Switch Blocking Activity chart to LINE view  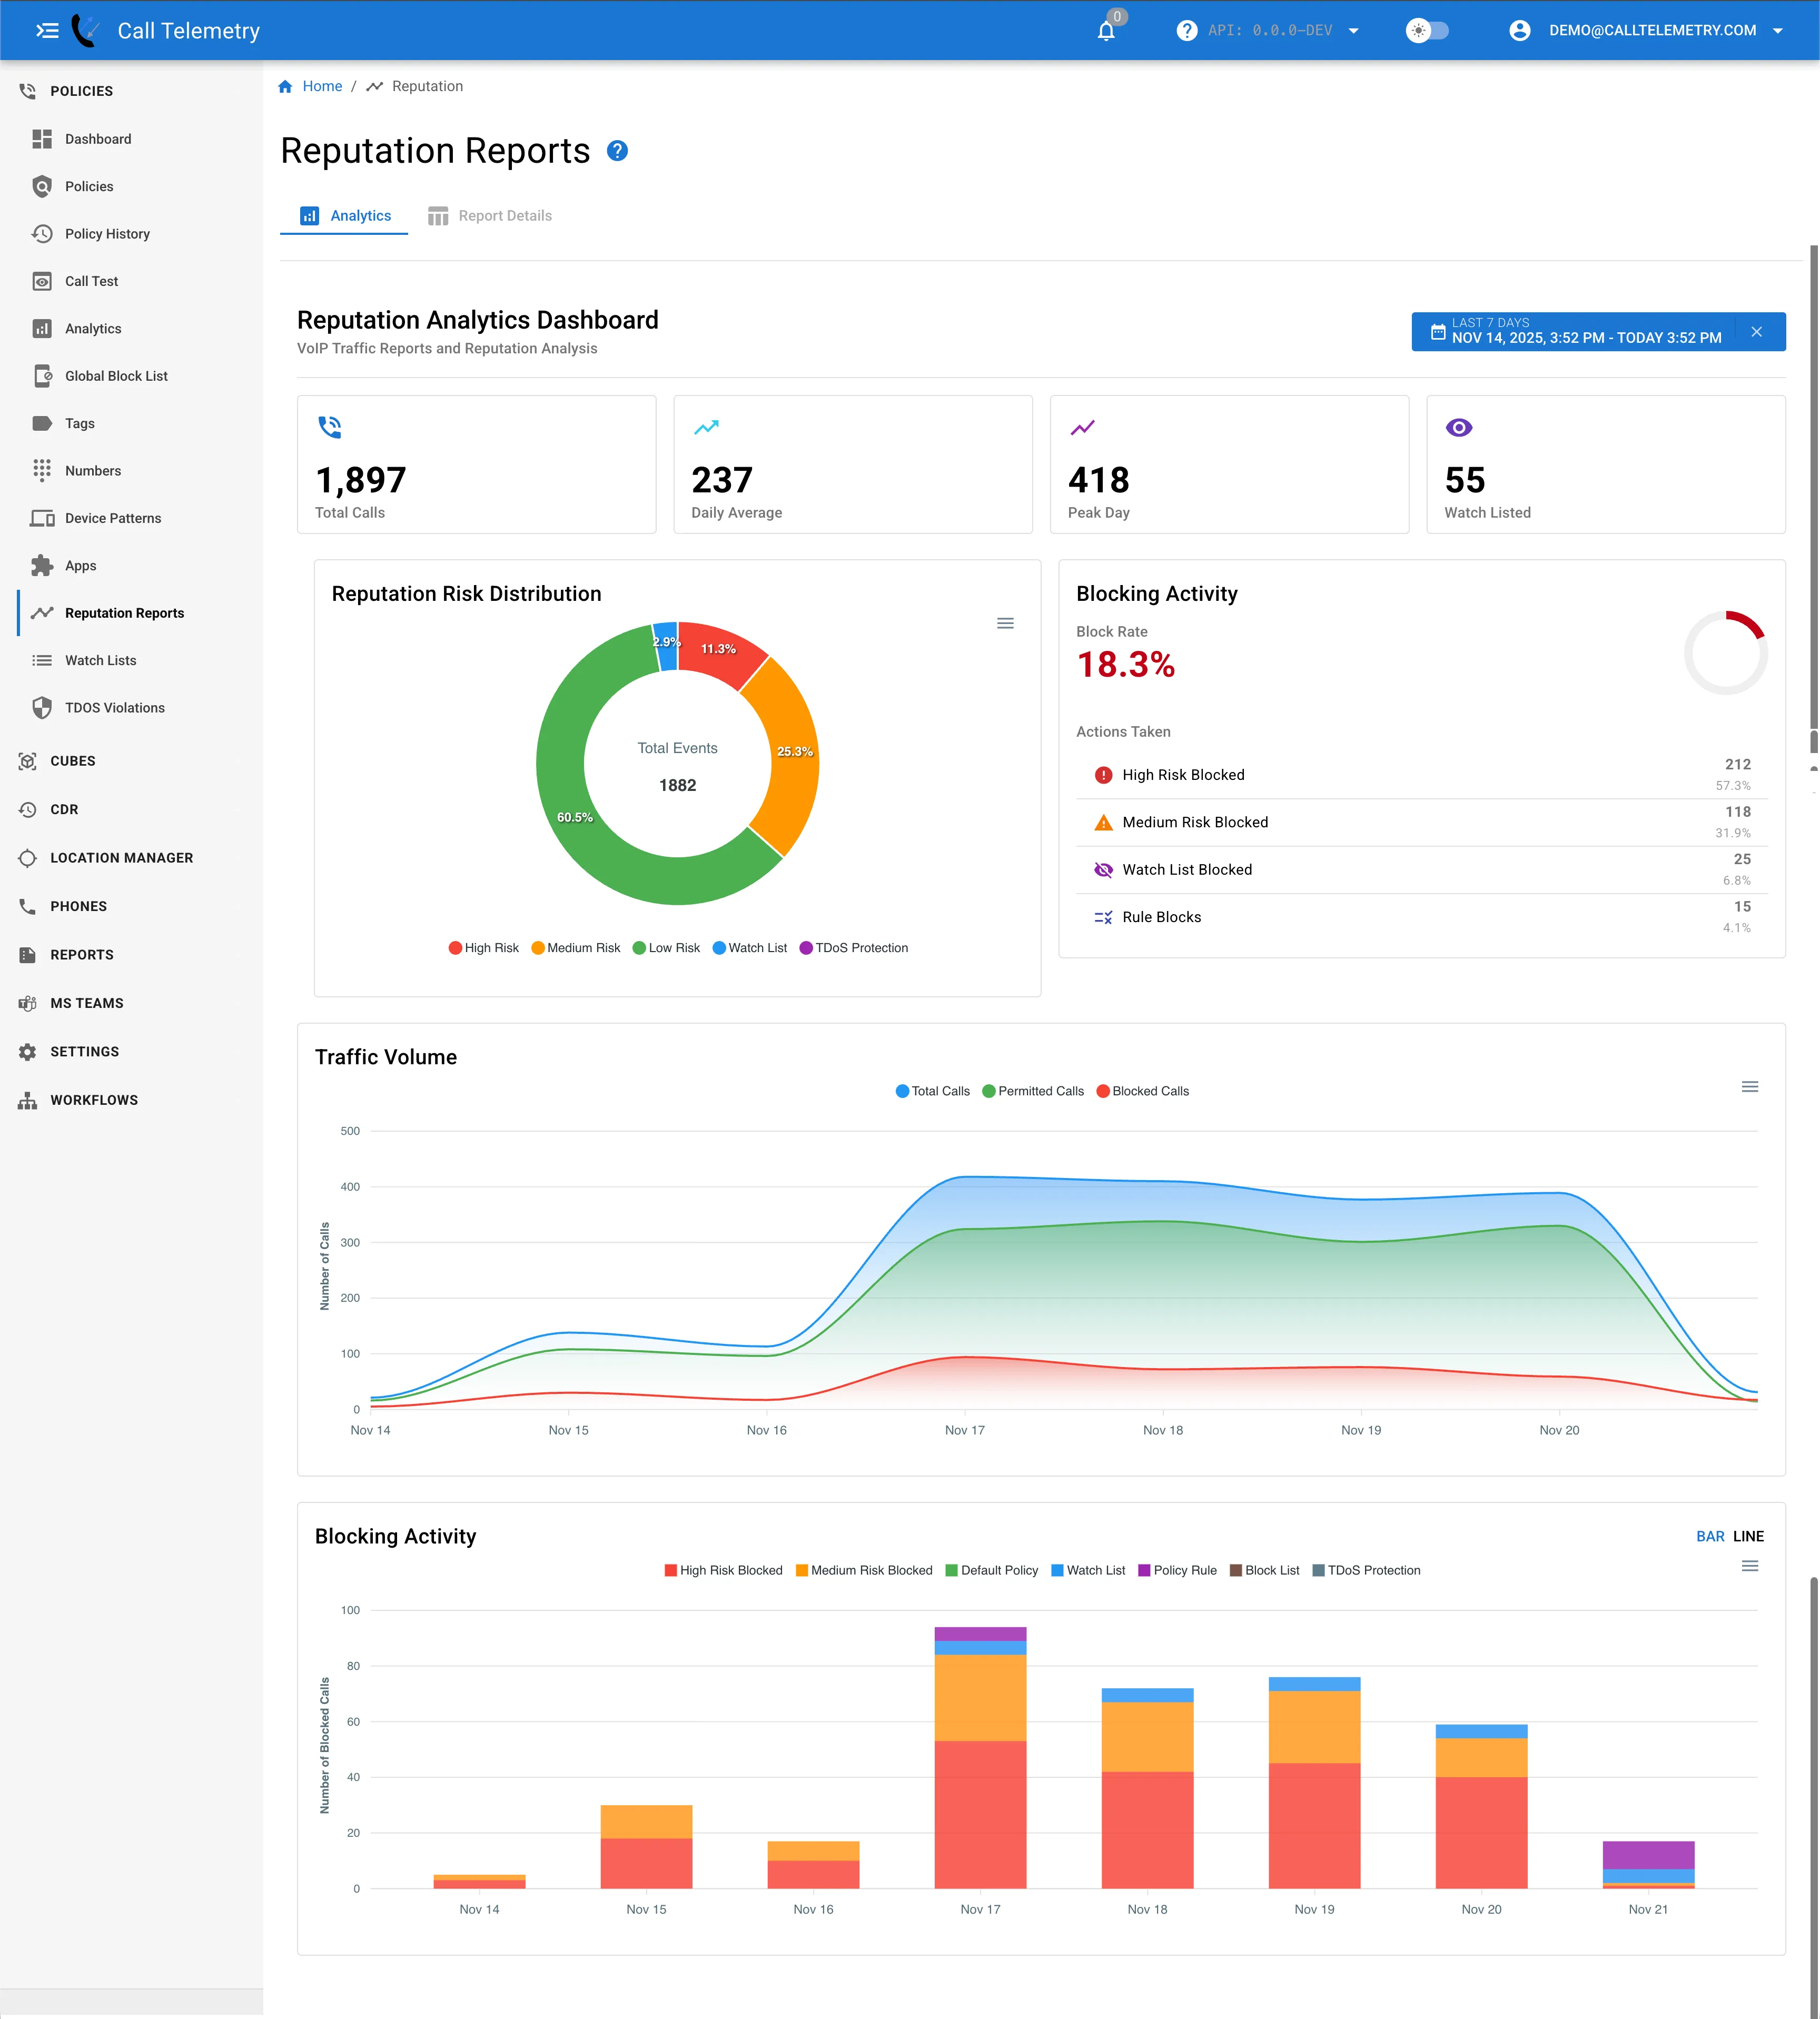click(1748, 1536)
